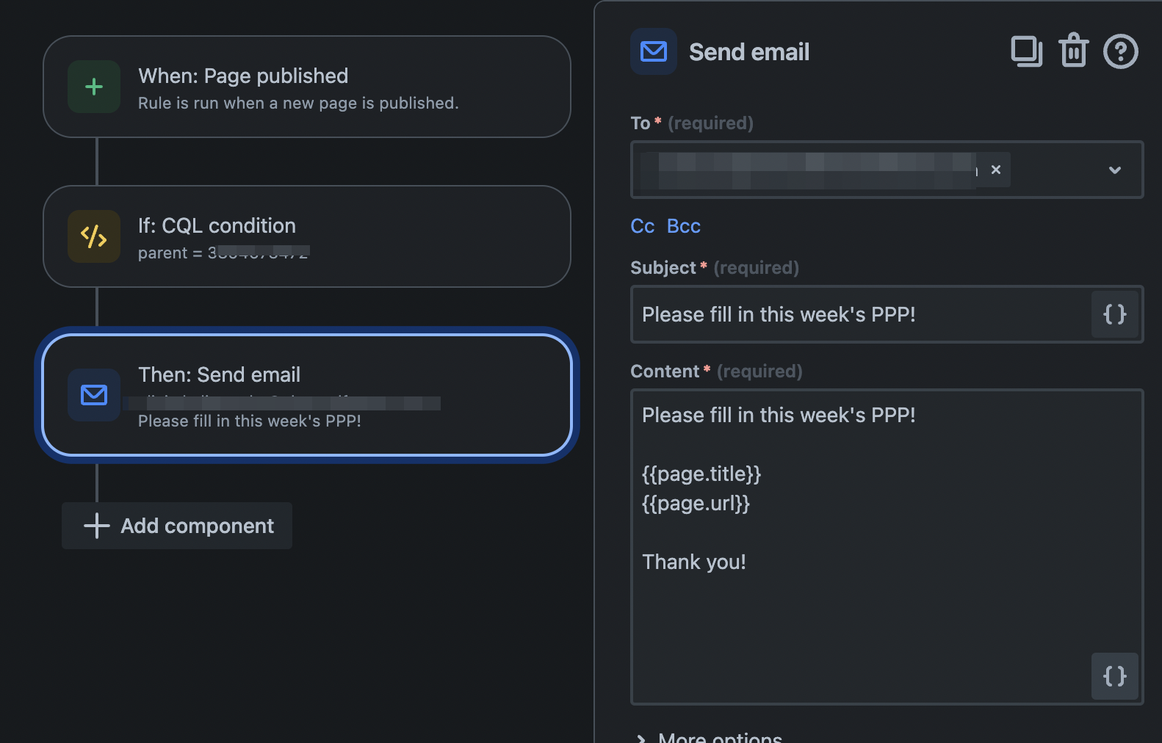Click the plus icon in Add component

pyautogui.click(x=97, y=526)
